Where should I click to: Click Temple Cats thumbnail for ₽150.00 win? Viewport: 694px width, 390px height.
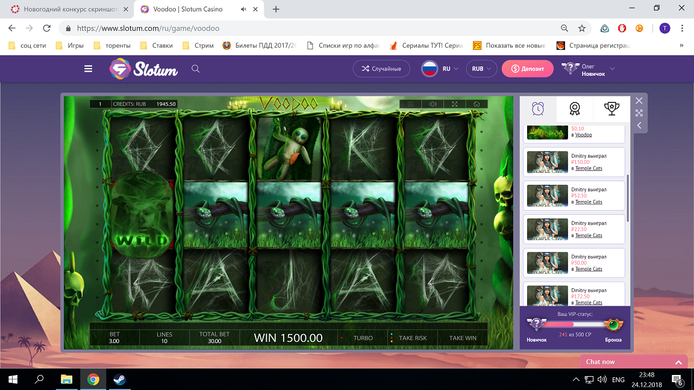click(548, 162)
